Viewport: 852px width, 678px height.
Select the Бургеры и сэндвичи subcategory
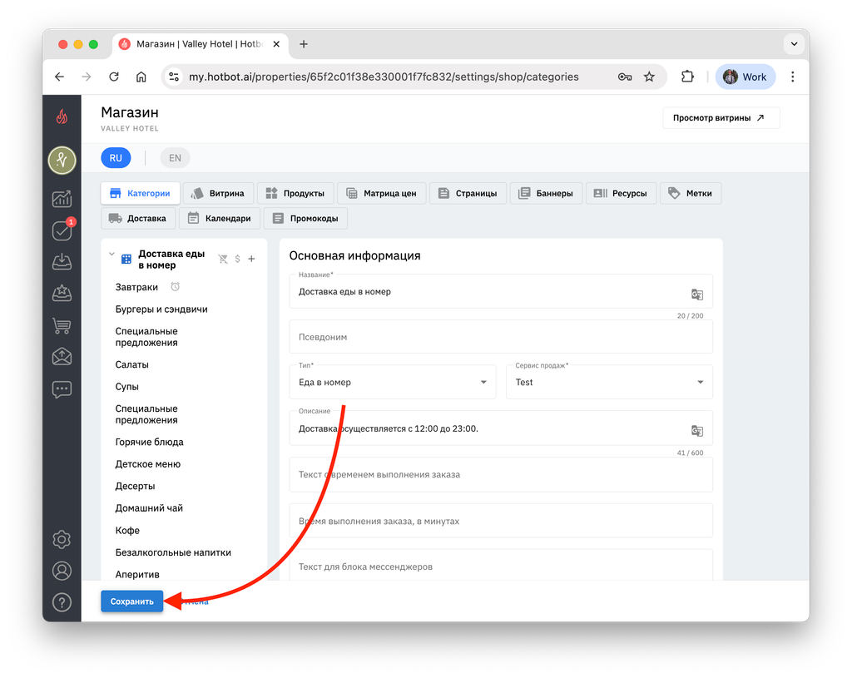point(161,309)
